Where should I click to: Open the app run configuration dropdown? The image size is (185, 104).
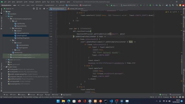point(114,5)
